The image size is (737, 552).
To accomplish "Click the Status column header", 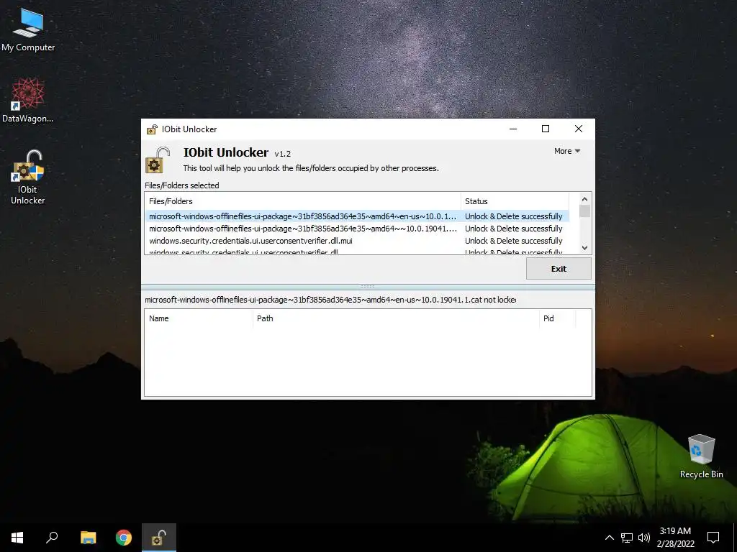I will click(515, 201).
